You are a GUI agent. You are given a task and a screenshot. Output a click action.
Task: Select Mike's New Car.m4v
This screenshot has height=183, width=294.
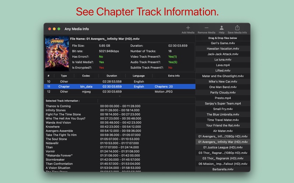pos(223,82)
